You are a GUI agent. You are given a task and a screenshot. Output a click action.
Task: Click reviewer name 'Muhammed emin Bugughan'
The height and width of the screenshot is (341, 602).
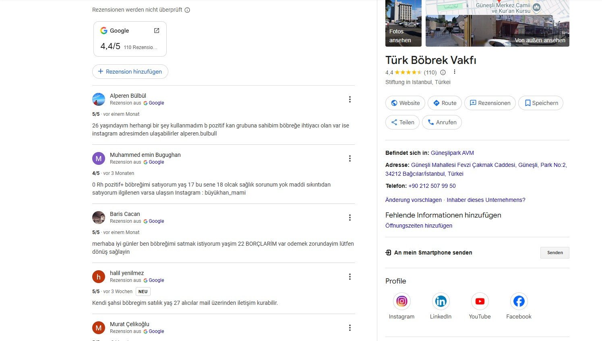click(145, 155)
